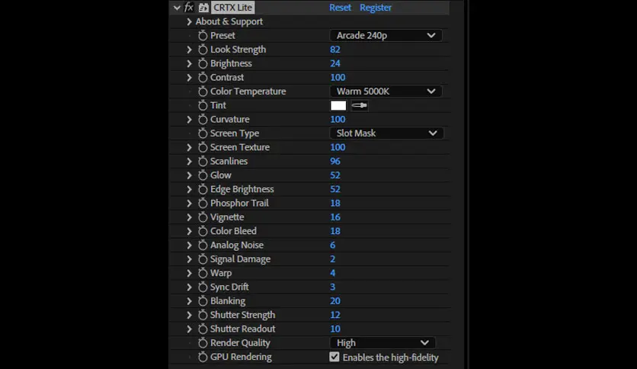Screen dimensions: 637x369
Task: Expand the Contrast property
Action: tap(189, 77)
